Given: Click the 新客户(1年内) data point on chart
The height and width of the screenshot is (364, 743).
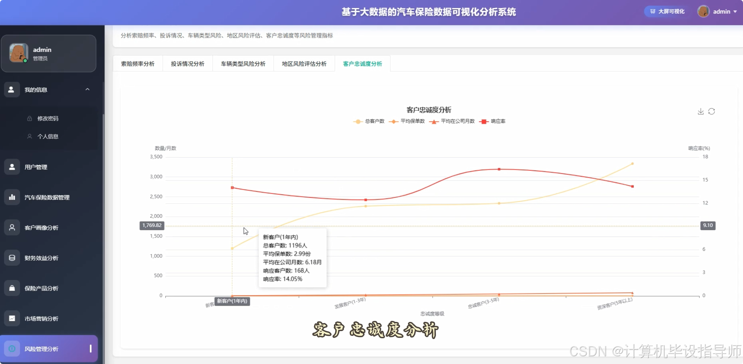Looking at the screenshot, I should pos(232,248).
